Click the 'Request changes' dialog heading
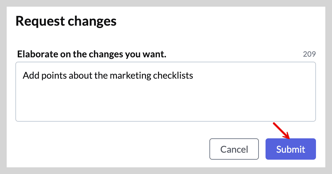This screenshot has width=332, height=174. (66, 21)
